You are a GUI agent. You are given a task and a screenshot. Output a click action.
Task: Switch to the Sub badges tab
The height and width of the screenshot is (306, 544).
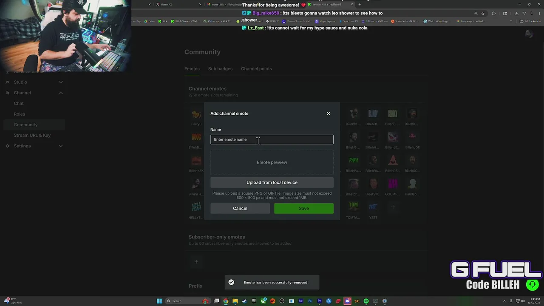pyautogui.click(x=220, y=69)
